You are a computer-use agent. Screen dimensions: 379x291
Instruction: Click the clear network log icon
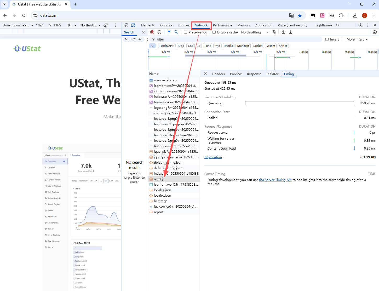coord(159,32)
